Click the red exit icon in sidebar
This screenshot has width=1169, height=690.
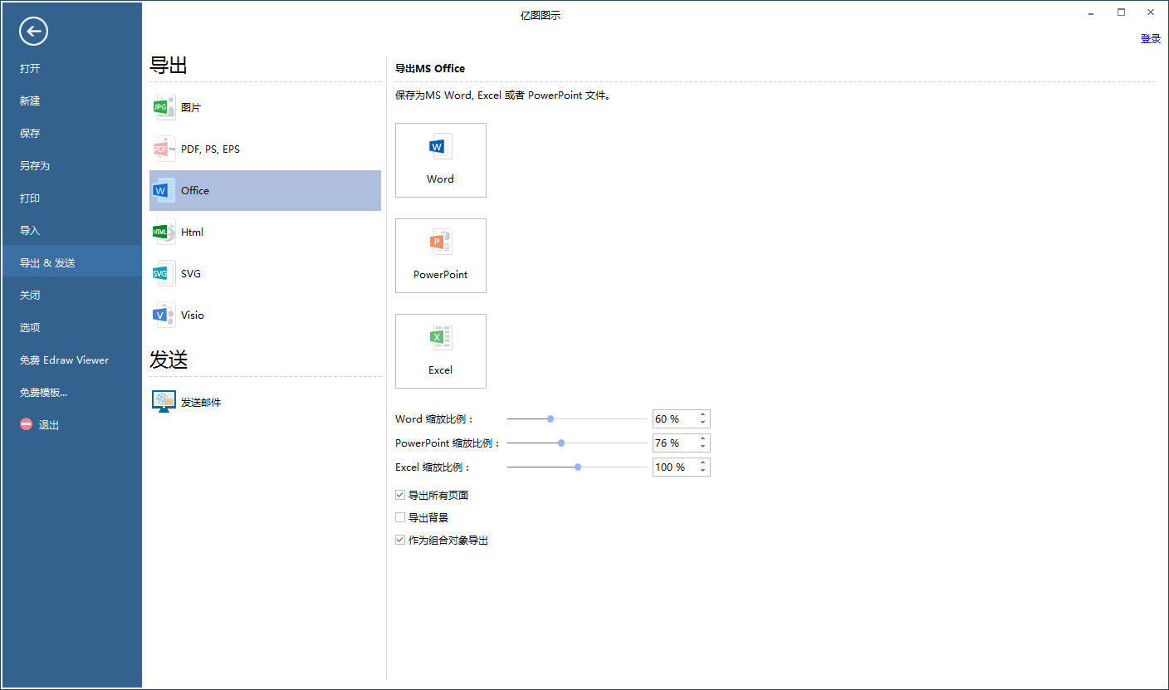27,424
